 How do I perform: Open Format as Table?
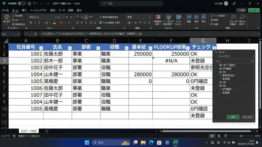[x=169, y=20]
